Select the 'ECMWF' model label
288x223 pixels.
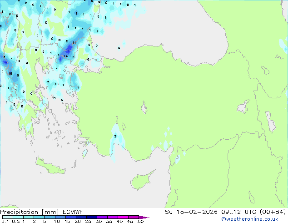73,212
